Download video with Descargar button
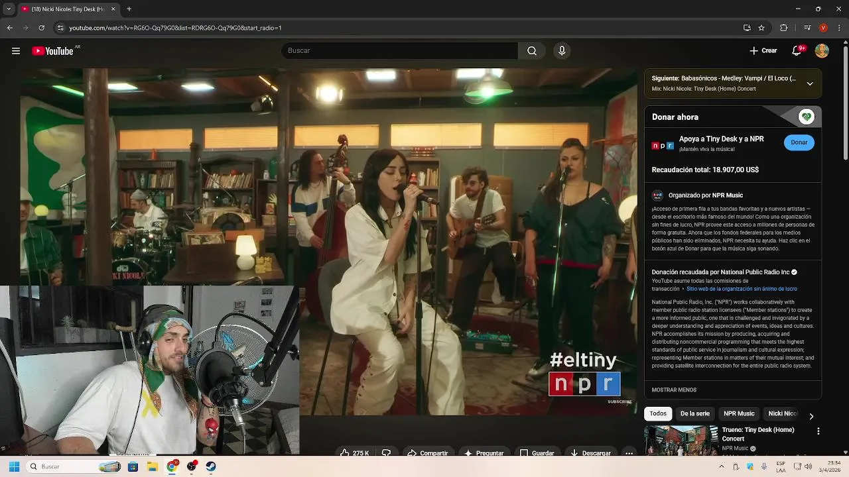 pos(590,453)
